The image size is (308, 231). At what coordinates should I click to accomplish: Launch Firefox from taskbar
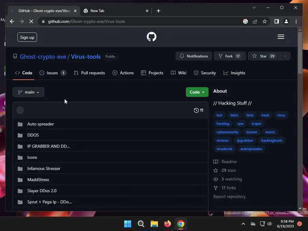coord(168,224)
